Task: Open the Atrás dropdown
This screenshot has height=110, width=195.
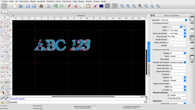Action: 178,87
